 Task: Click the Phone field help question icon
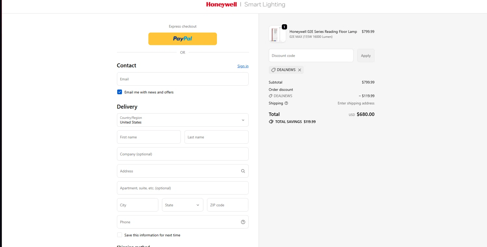click(x=243, y=222)
